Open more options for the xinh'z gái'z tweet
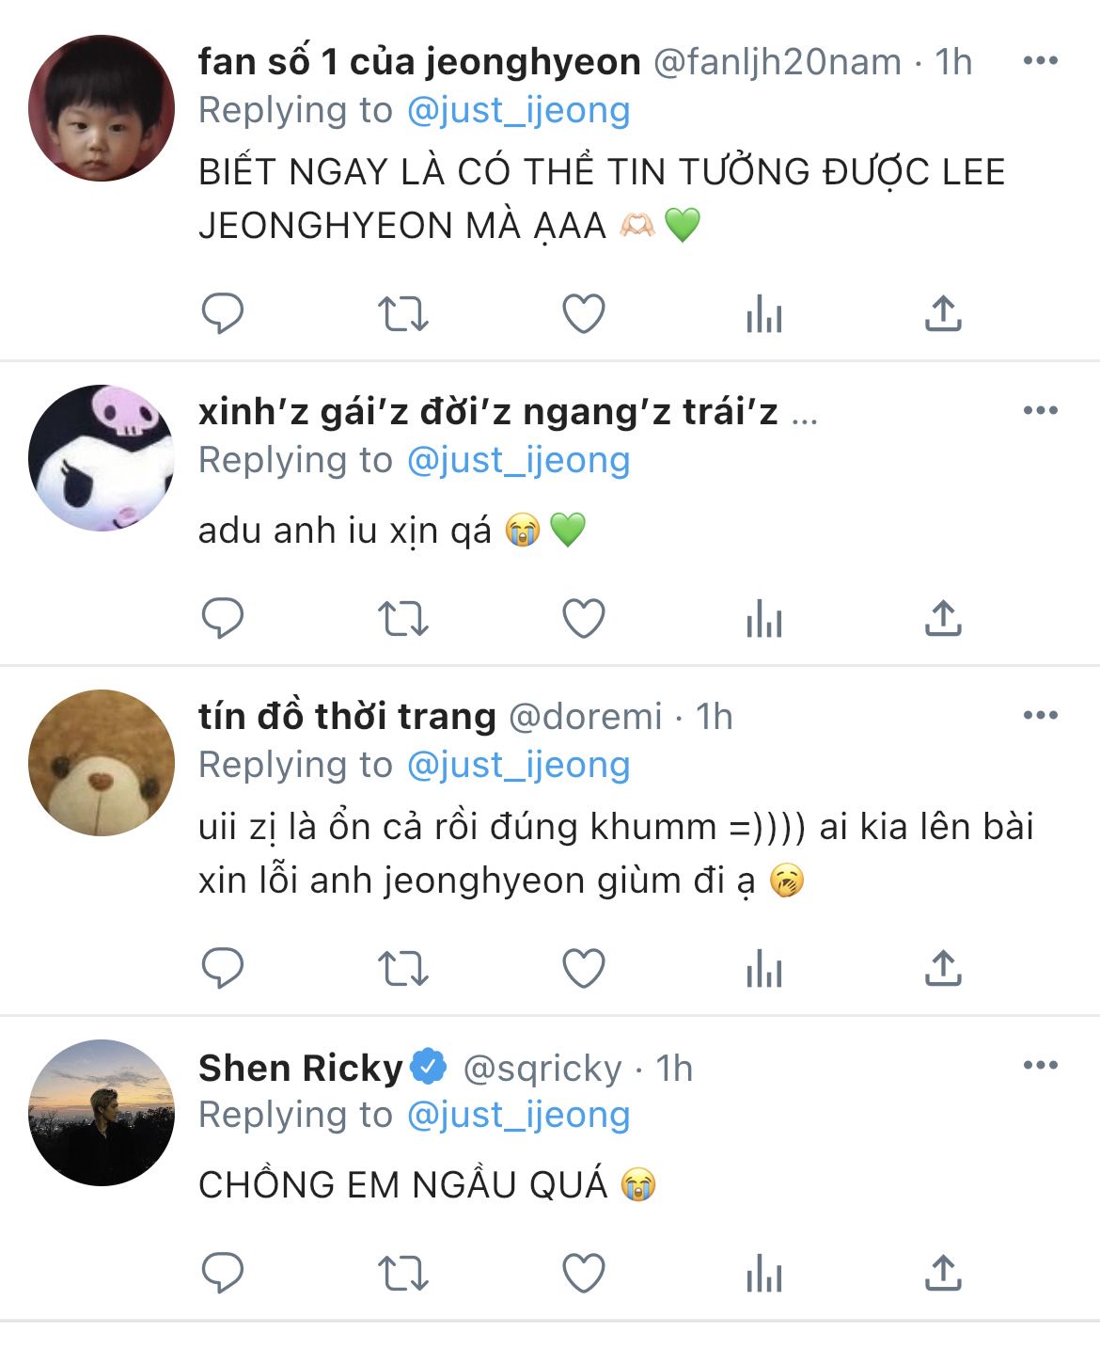 [1041, 411]
